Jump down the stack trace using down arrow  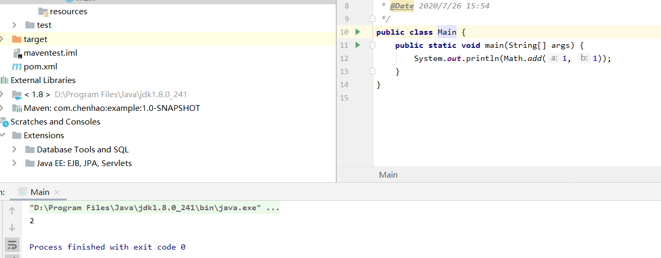click(x=12, y=228)
